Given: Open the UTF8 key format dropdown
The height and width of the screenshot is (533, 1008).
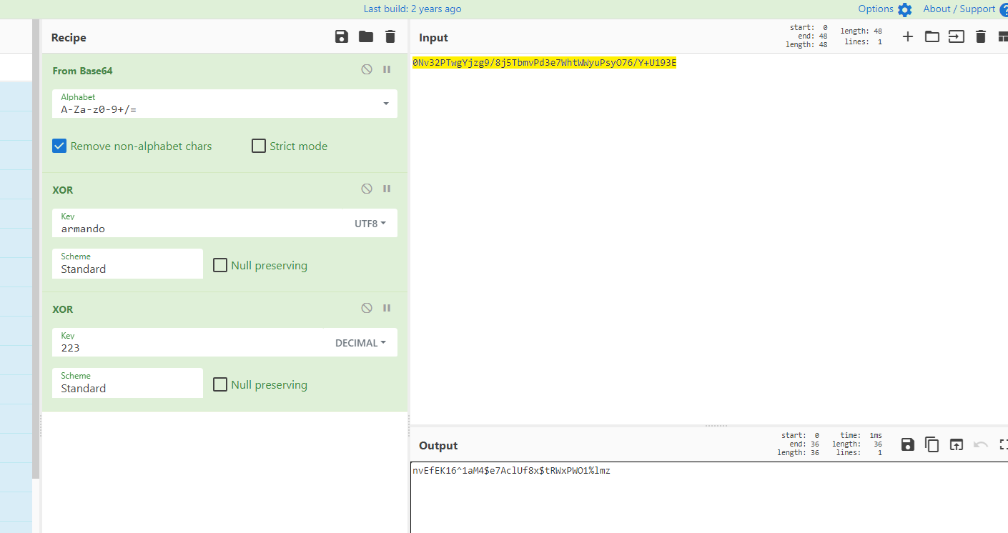Looking at the screenshot, I should tap(370, 224).
